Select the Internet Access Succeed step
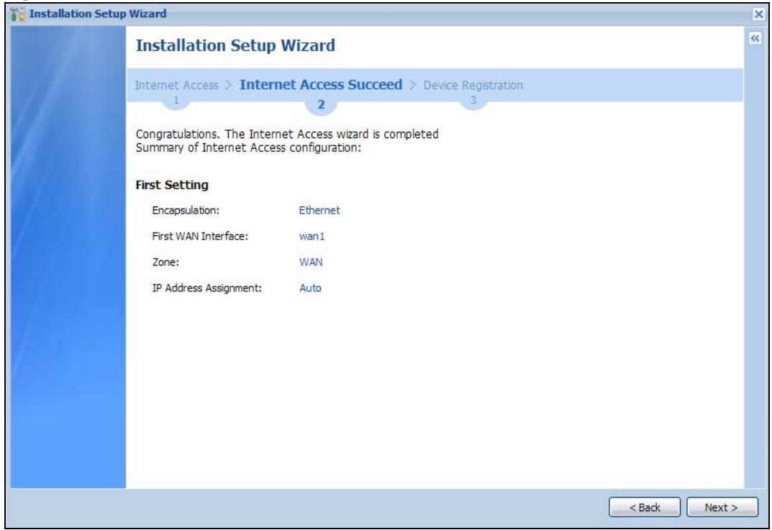The height and width of the screenshot is (530, 772). click(321, 85)
